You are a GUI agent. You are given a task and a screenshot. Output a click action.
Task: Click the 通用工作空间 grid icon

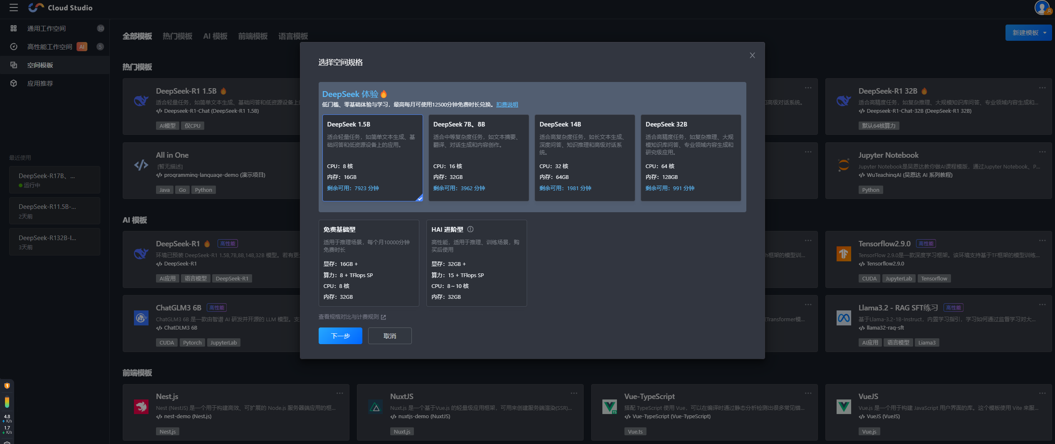(x=14, y=28)
